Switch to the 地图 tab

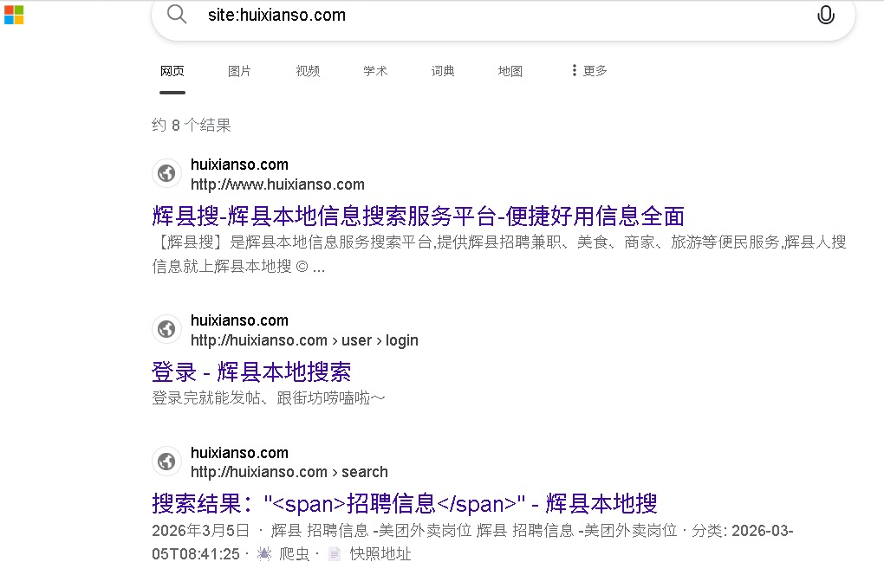[x=510, y=70]
